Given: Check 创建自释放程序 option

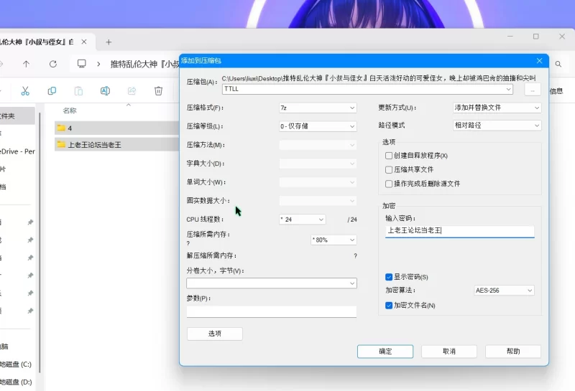Looking at the screenshot, I should point(389,156).
